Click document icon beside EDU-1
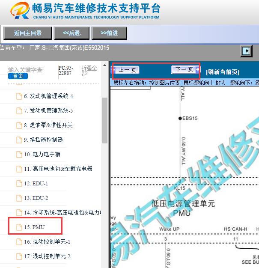The width and height of the screenshot is (259, 268). 19,184
